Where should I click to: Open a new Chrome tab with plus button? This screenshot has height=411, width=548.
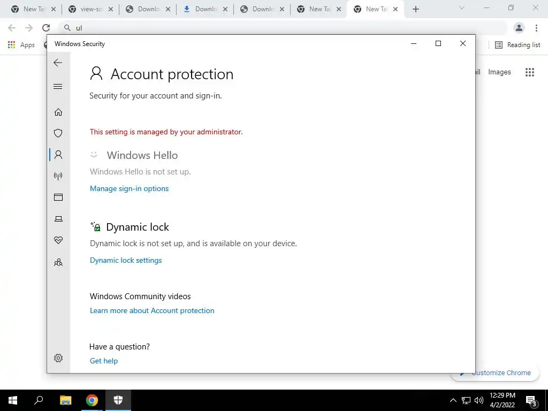[x=415, y=10]
